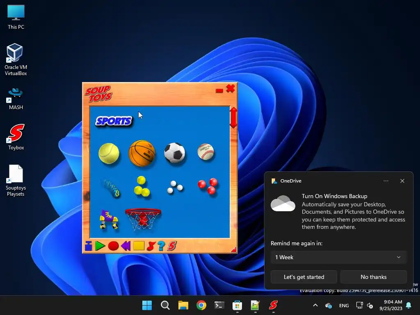The width and height of the screenshot is (420, 315).
Task: Launch Google Chrome from taskbar
Action: pos(201,305)
